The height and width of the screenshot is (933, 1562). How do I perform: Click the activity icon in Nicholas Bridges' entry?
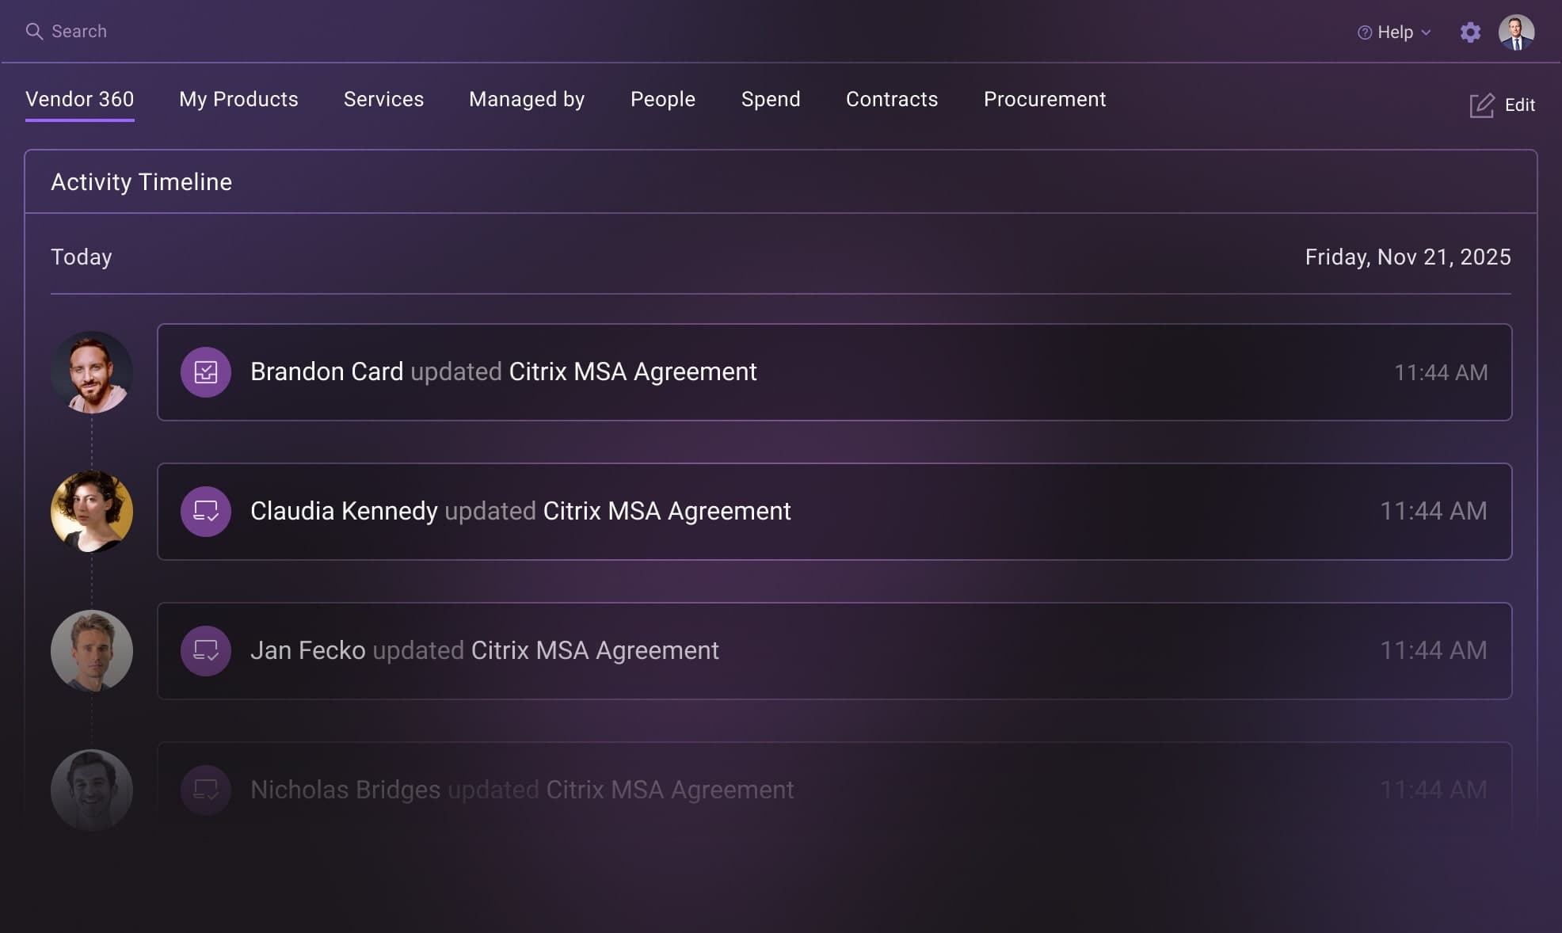point(206,790)
